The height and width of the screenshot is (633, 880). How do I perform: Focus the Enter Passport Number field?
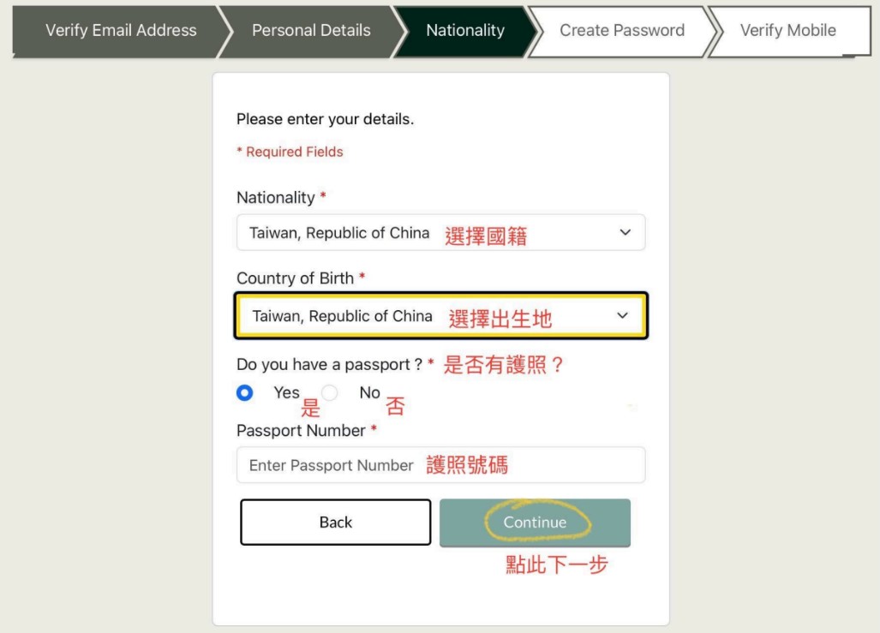click(441, 464)
